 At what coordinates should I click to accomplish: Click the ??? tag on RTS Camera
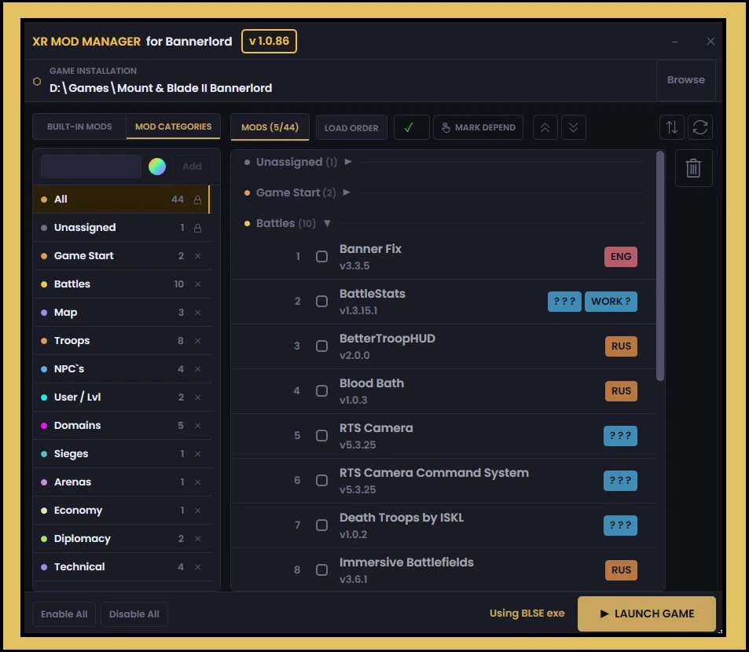coord(620,436)
